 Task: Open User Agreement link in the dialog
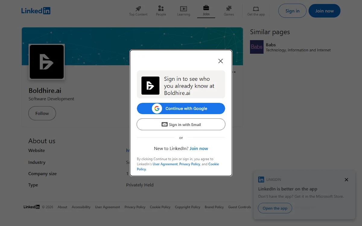[165, 164]
